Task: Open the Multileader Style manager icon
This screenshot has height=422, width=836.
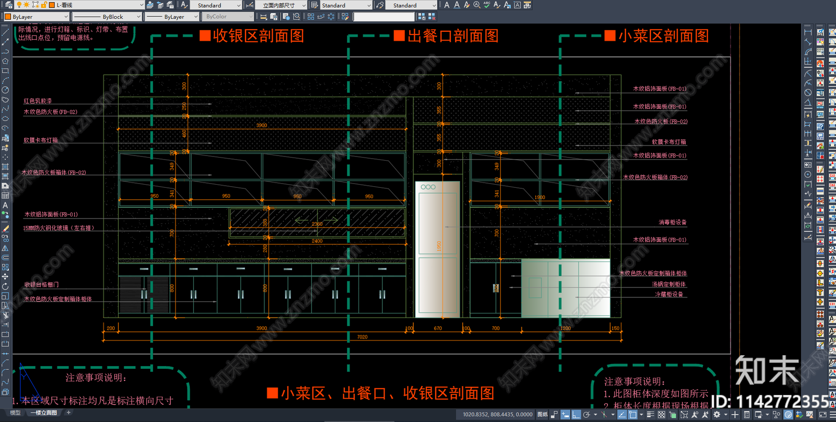Action: coord(380,5)
